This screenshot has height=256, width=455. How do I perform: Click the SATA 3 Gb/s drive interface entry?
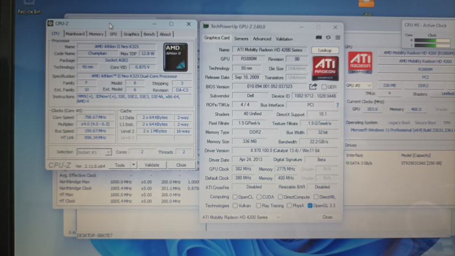[359, 163]
